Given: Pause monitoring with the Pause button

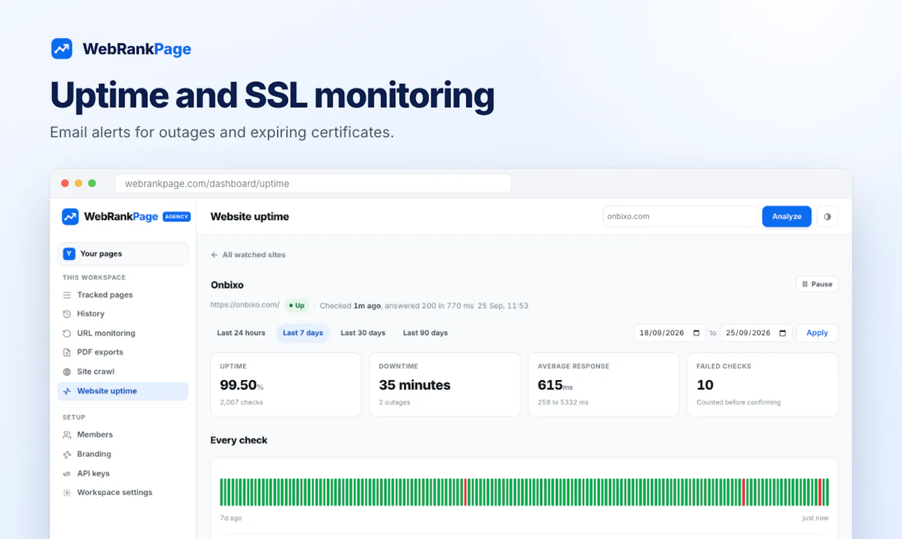Looking at the screenshot, I should [x=817, y=284].
